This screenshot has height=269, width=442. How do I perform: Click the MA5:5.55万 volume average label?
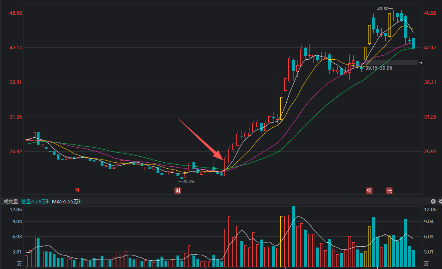65,202
